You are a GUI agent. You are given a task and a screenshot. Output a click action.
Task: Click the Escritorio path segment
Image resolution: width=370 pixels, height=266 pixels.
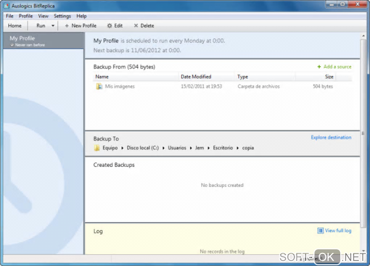(223, 148)
